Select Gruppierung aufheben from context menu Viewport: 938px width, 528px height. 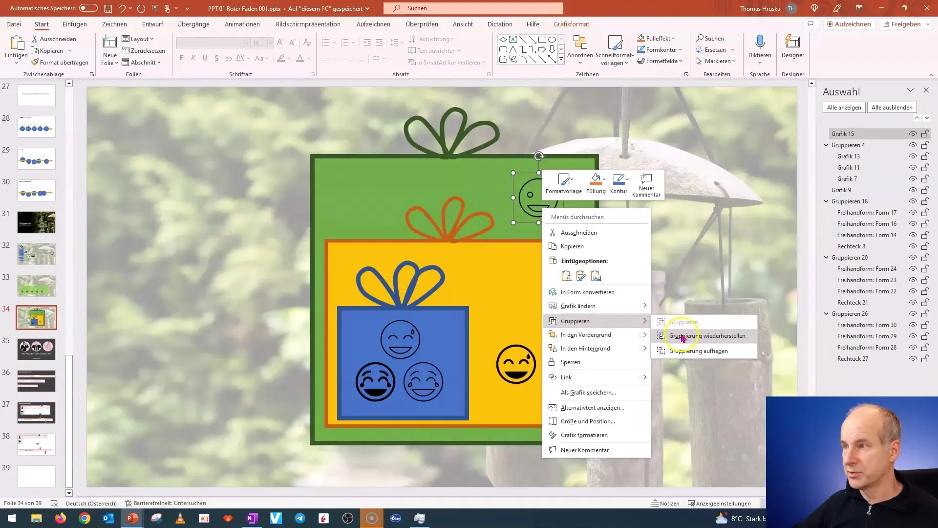[699, 350]
